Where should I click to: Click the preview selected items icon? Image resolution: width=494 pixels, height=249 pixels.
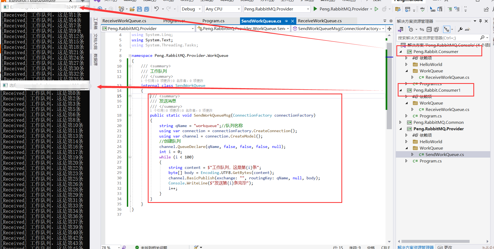[468, 29]
